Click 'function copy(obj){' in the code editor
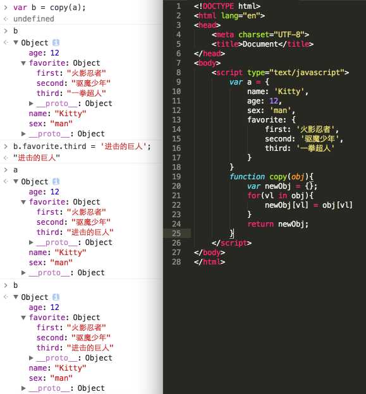366x394 pixels. click(271, 177)
